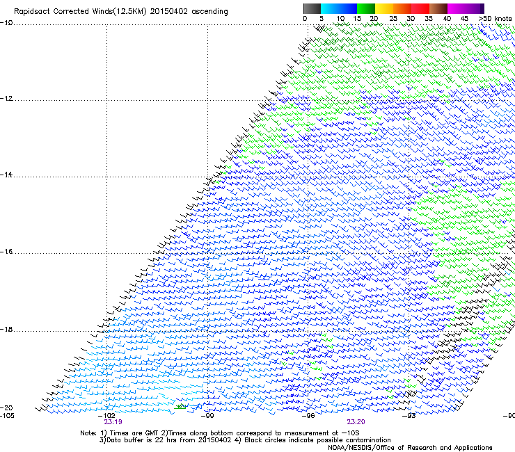Click the latitude label "-12"
515x452 pixels.
tap(6, 98)
